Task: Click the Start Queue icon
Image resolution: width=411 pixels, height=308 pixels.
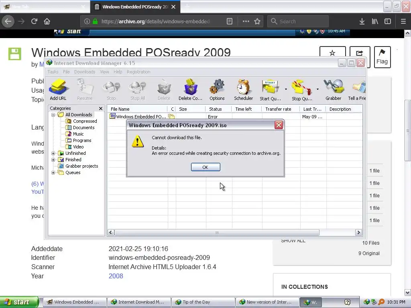Action: click(270, 90)
